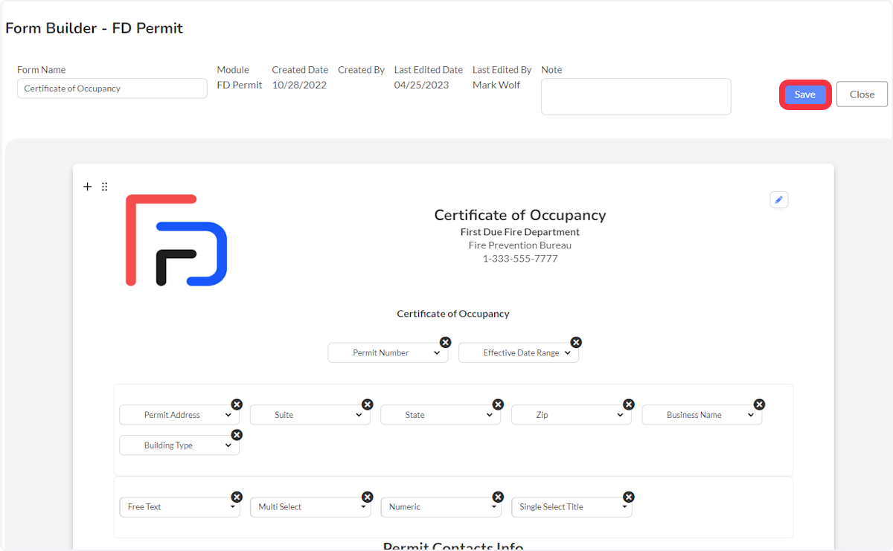Click the First Due logo image
Viewport: 893px width, 551px height.
pos(176,240)
